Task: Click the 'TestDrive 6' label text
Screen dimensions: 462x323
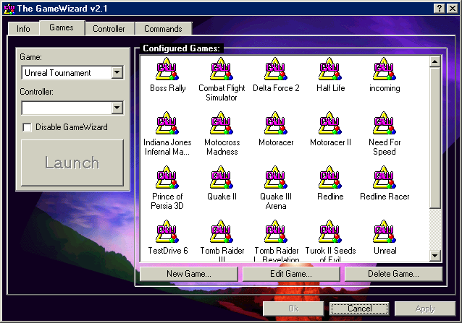Action: [168, 251]
